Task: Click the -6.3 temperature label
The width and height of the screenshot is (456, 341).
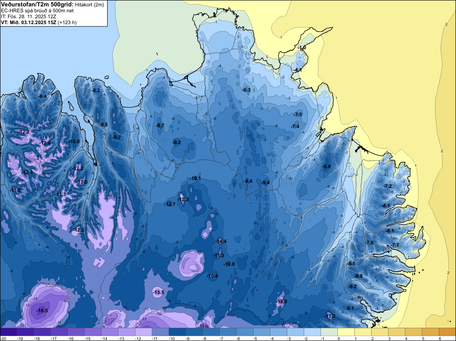Action: [x=247, y=90]
